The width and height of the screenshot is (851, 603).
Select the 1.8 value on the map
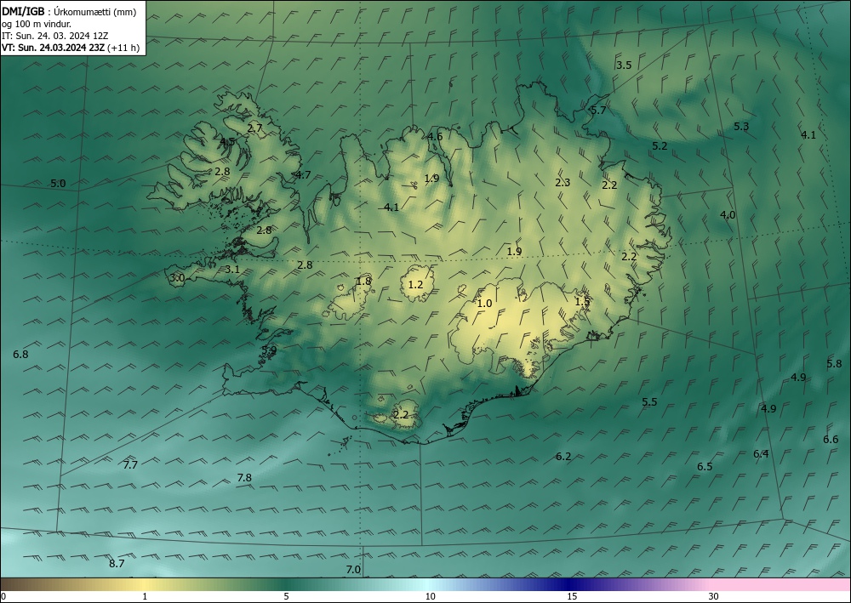pyautogui.click(x=363, y=281)
